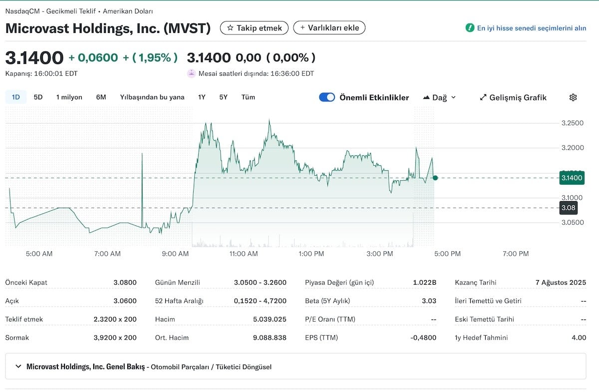
Task: Open the Dağ chart type dropdown
Action: [x=439, y=97]
